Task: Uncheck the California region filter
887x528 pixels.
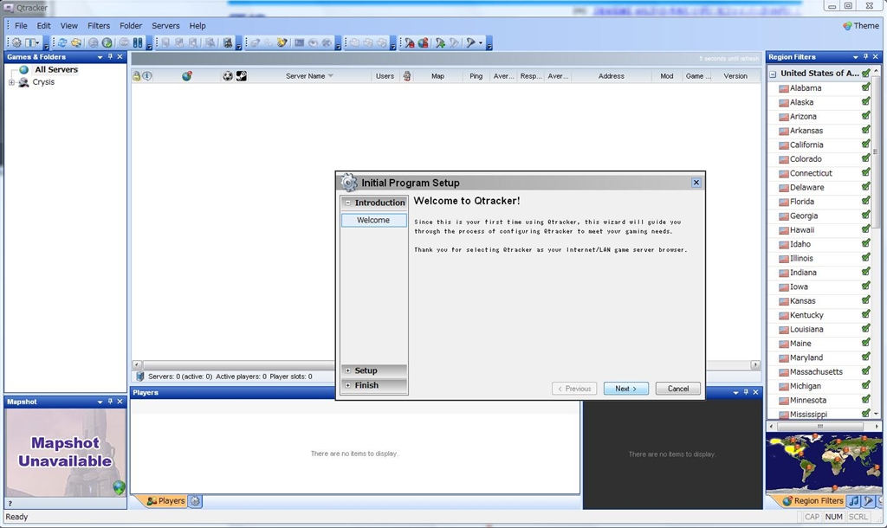Action: point(866,144)
